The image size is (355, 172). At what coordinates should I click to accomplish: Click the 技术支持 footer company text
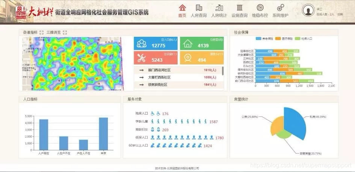(x=177, y=168)
